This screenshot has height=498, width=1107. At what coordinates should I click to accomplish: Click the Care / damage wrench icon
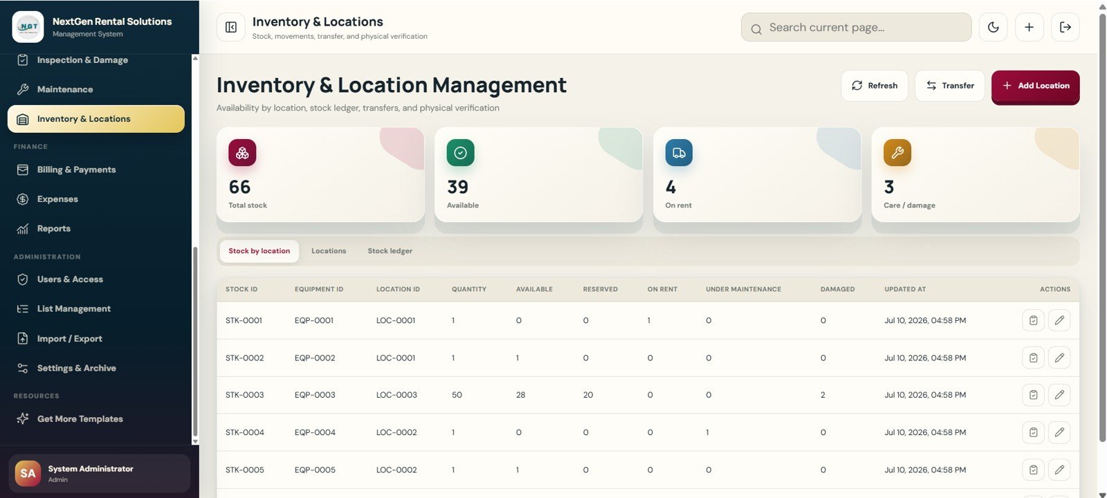point(897,153)
